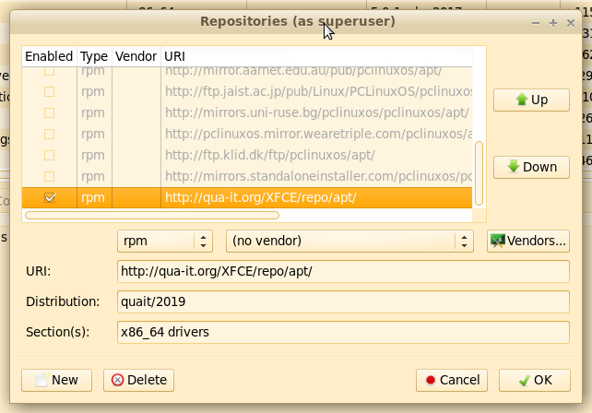
Task: Open the (no vendor) dropdown
Action: click(349, 242)
